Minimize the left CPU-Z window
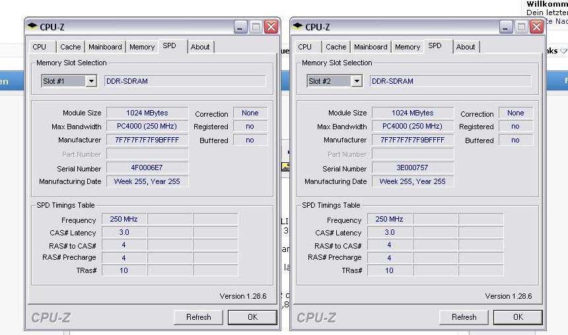This screenshot has height=335, width=568. click(240, 27)
